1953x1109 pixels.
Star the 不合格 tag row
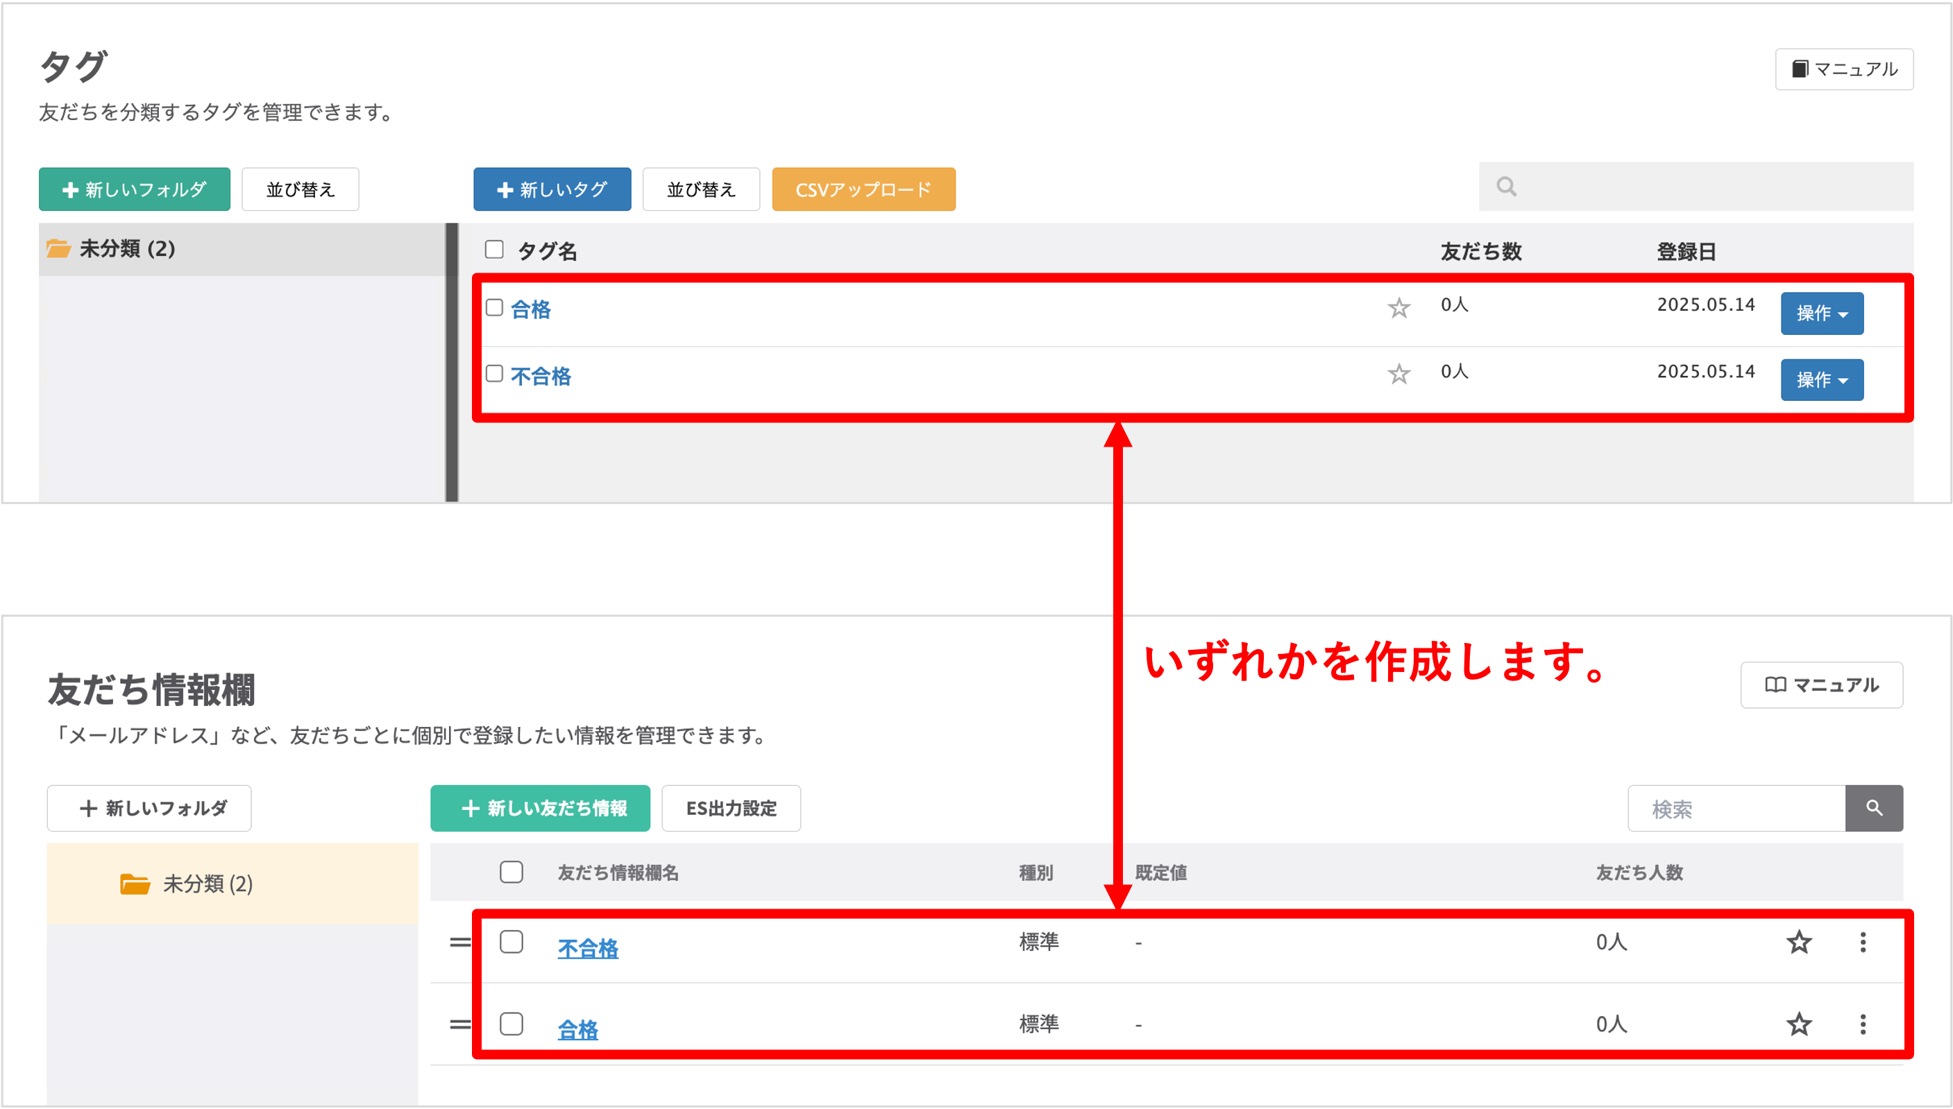[1398, 374]
